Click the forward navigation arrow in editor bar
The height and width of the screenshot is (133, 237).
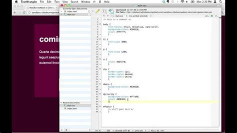(108, 16)
